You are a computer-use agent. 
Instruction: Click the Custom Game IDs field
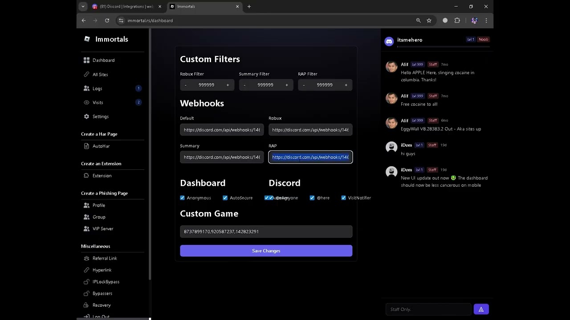[266, 232]
